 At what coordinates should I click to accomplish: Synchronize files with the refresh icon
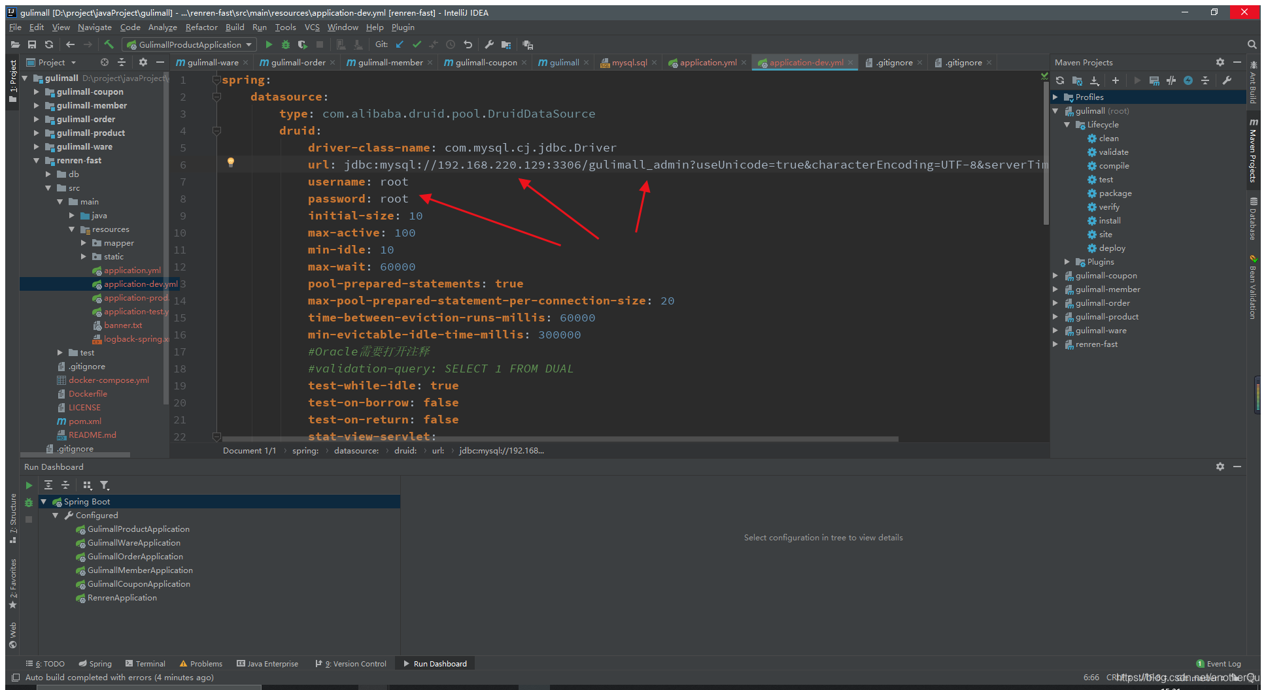click(x=49, y=44)
